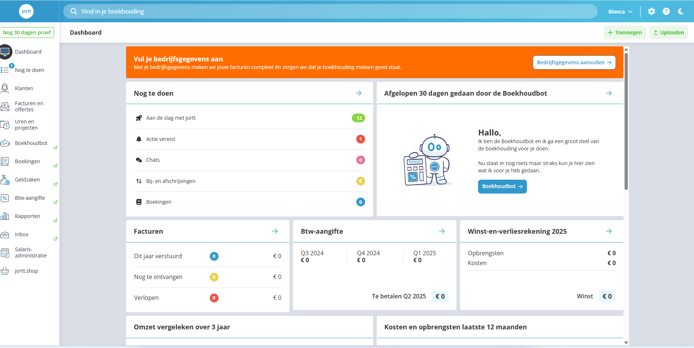Image resolution: width=694 pixels, height=348 pixels.
Task: Open 'Nog te doen' in the sidebar
Action: (29, 70)
